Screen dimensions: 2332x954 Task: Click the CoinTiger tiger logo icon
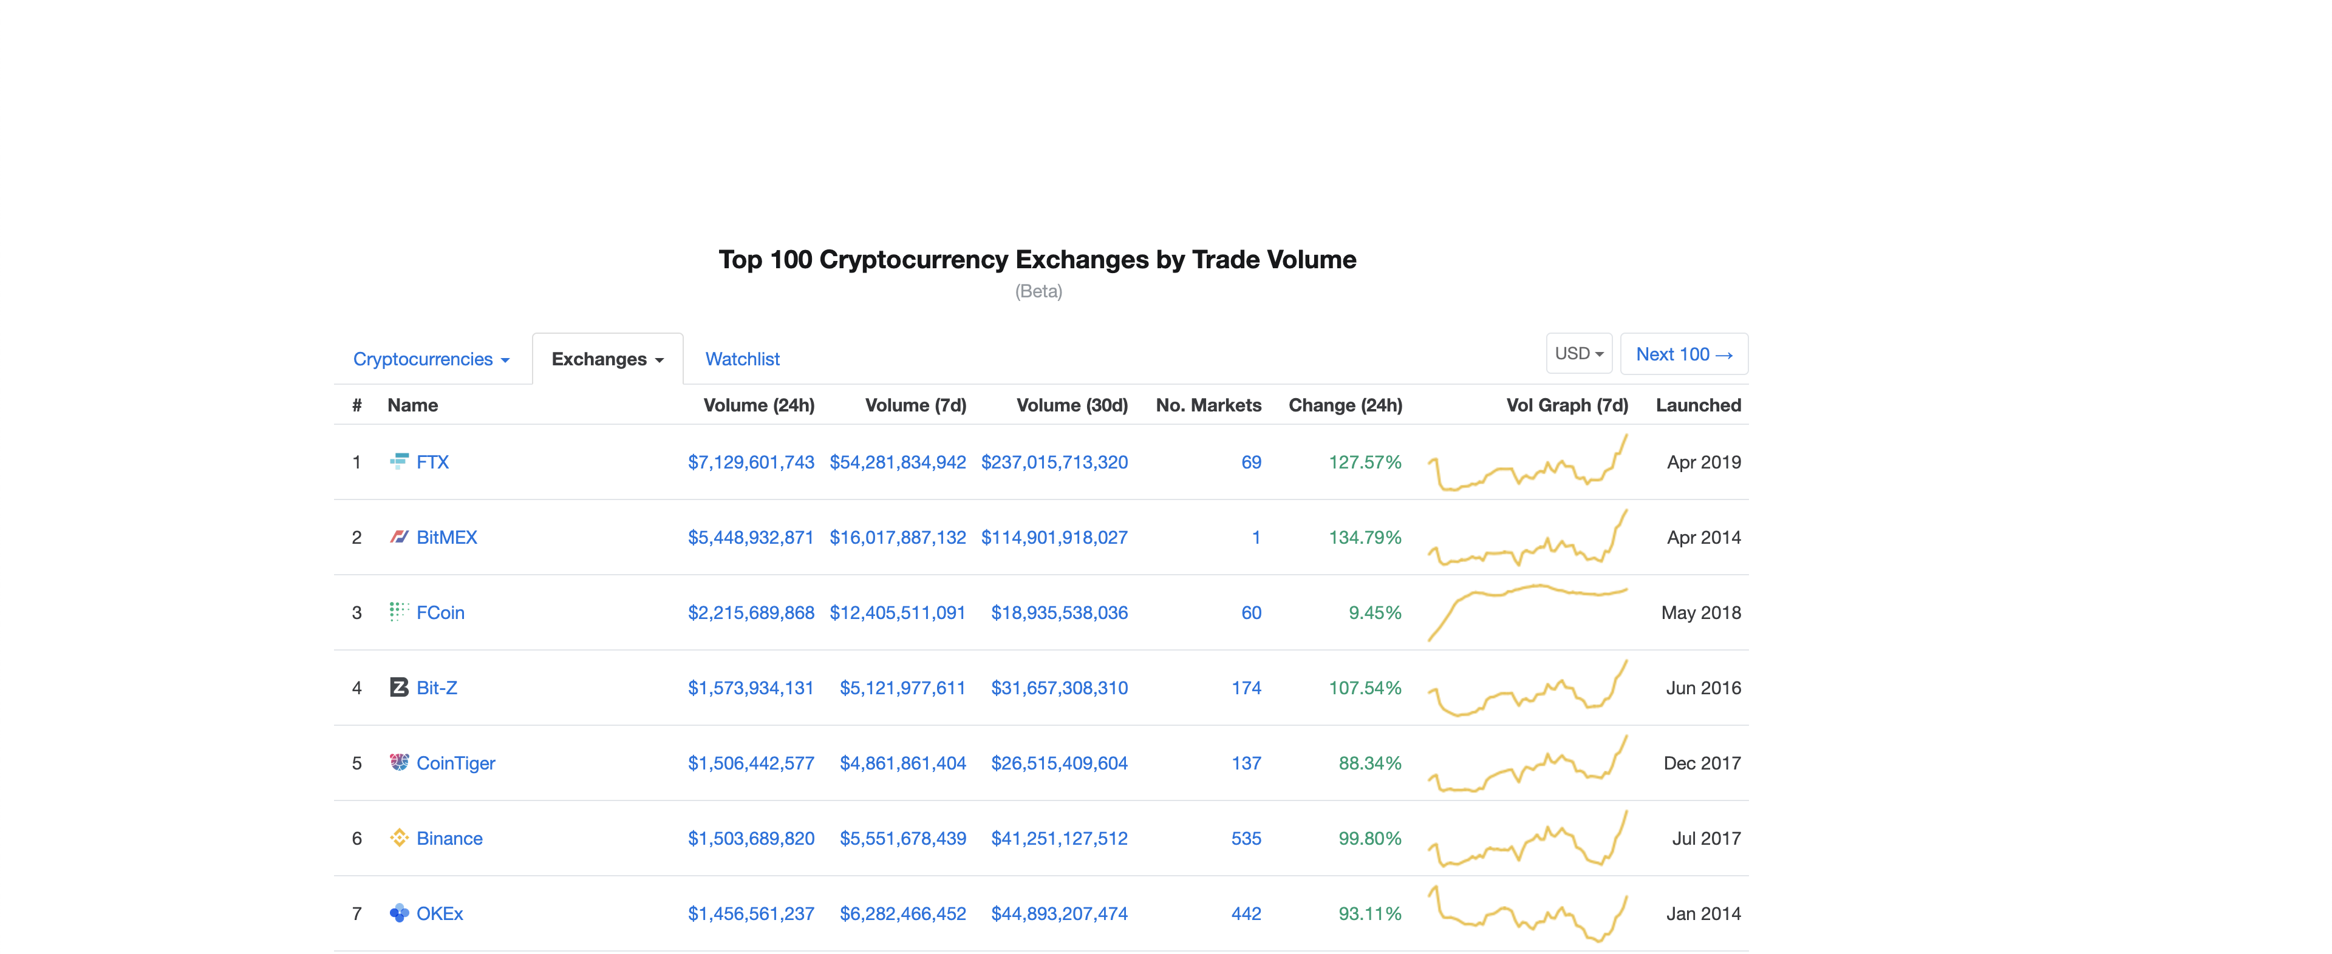coord(398,762)
